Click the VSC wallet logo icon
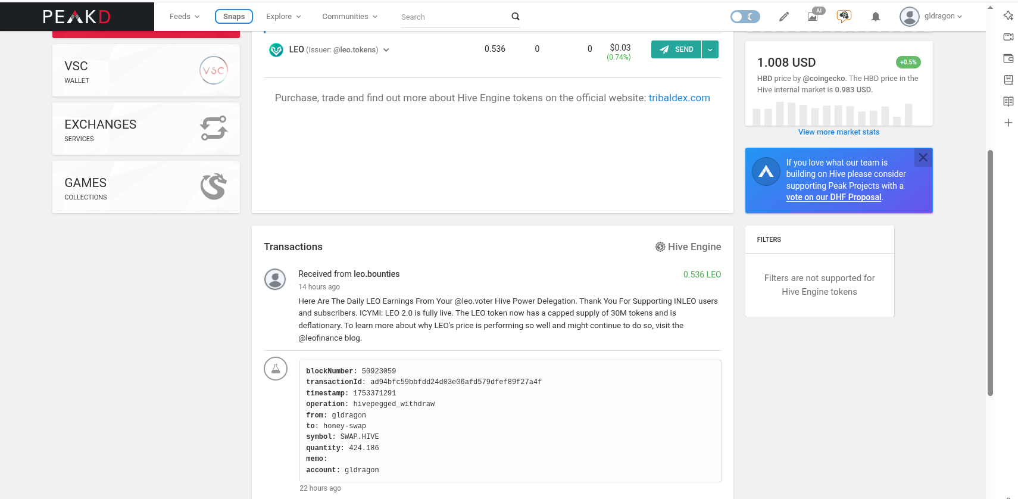This screenshot has width=1018, height=499. [x=214, y=70]
